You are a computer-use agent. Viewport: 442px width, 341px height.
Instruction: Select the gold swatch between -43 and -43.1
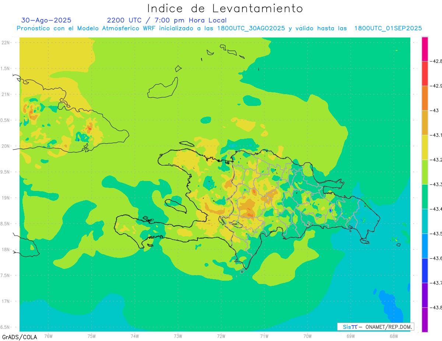pos(425,123)
